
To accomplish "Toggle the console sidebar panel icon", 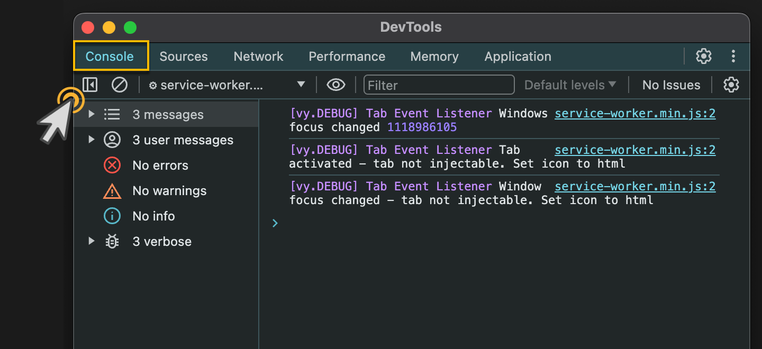I will [x=90, y=85].
